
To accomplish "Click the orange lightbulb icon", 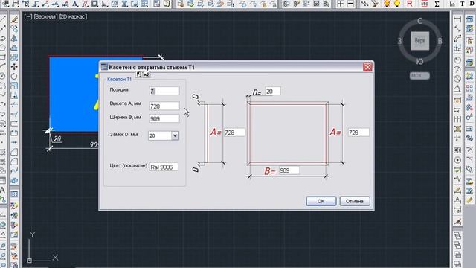I will (387, 4).
